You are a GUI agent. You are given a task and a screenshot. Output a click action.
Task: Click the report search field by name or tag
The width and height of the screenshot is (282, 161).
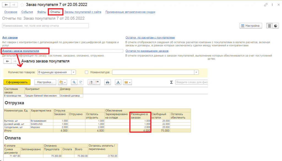point(45,26)
